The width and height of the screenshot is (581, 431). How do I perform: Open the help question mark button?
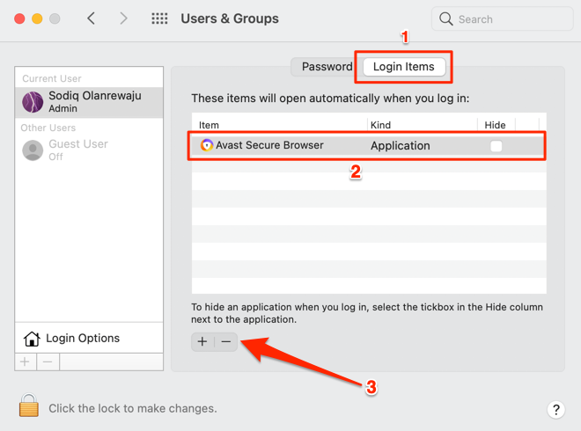coord(555,409)
